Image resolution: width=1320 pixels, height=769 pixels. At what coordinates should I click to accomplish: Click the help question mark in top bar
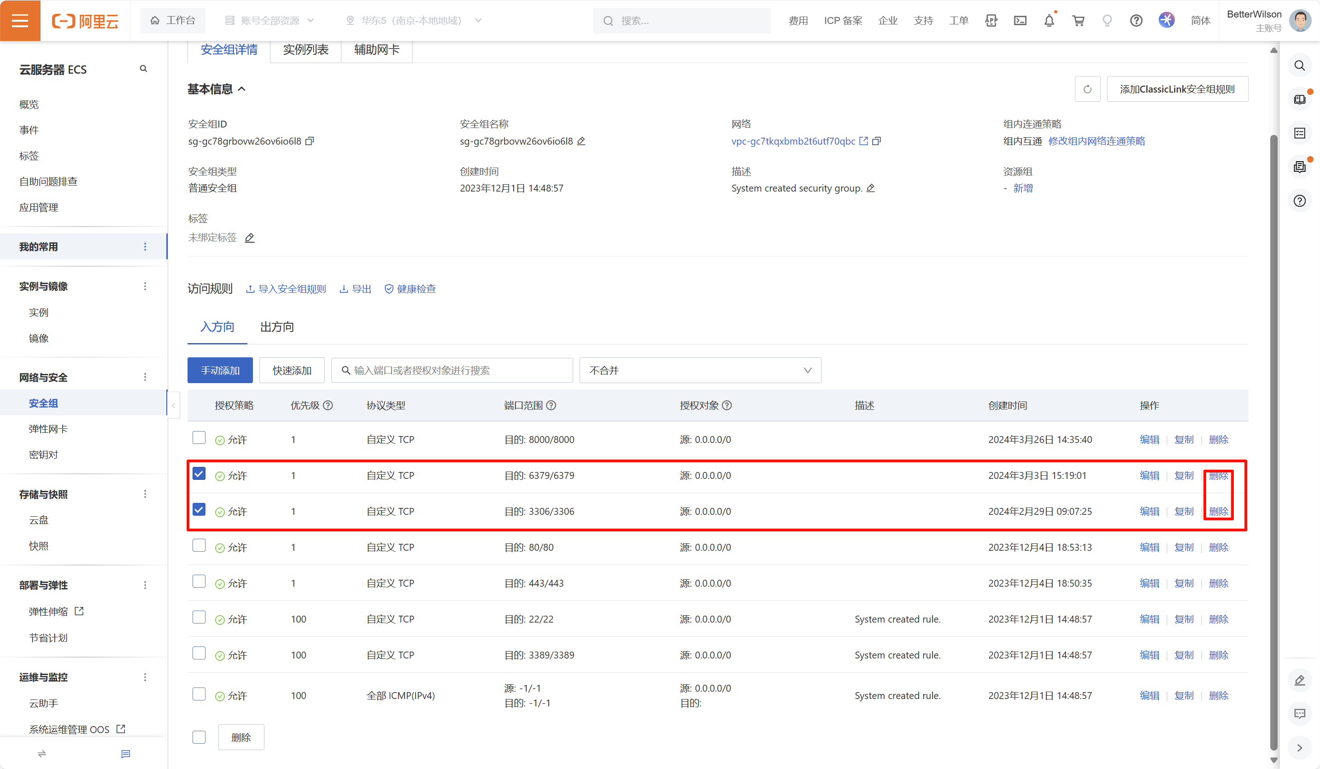click(1136, 21)
